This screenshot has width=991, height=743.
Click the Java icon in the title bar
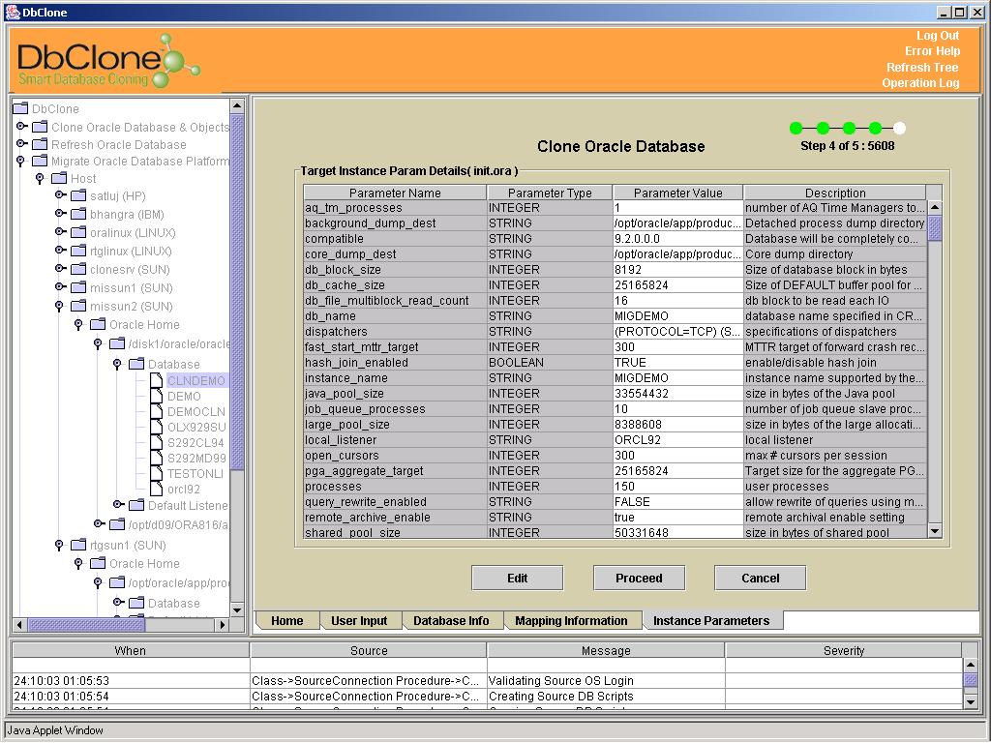(13, 12)
